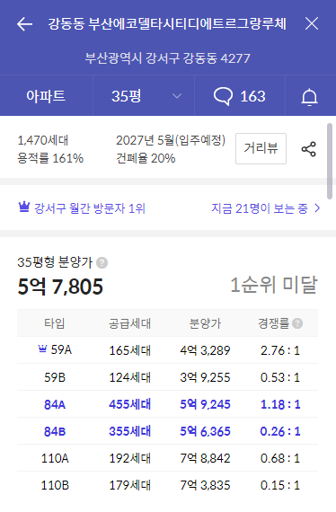Click the 455세대 supply cell
The image size is (336, 512).
(x=129, y=404)
